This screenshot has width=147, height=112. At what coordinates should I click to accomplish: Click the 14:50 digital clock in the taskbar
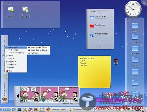[x=136, y=110]
